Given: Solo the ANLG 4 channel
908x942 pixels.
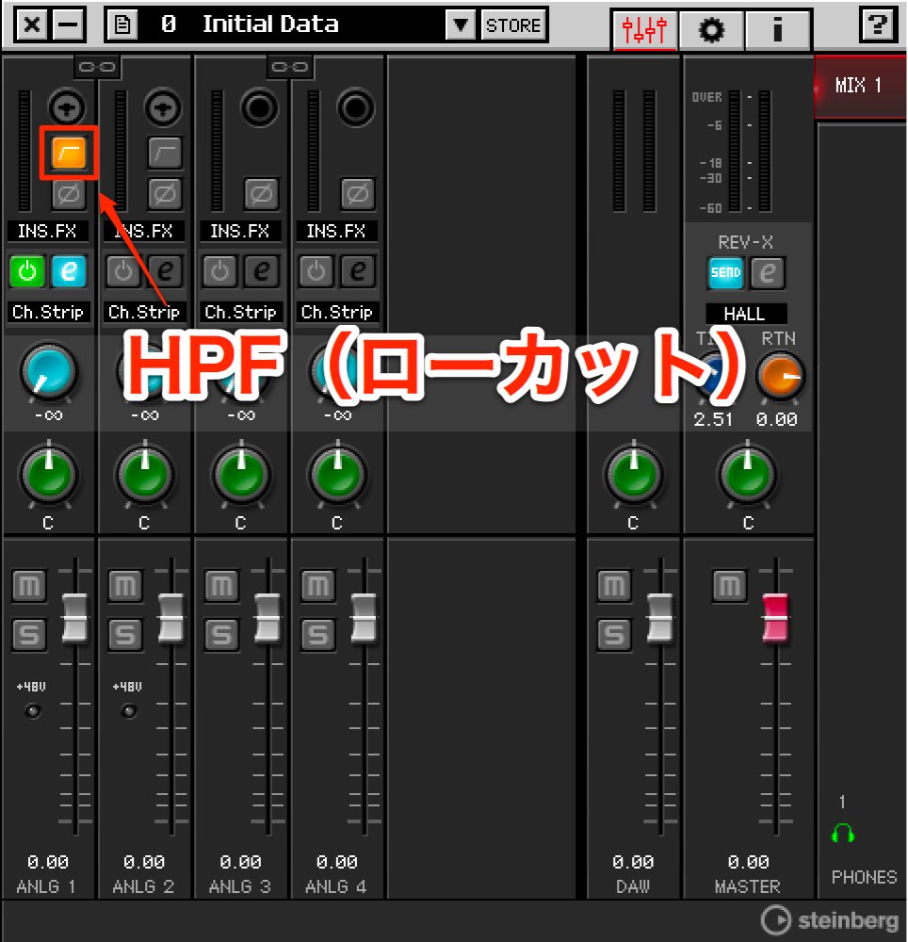Looking at the screenshot, I should coord(318,634).
